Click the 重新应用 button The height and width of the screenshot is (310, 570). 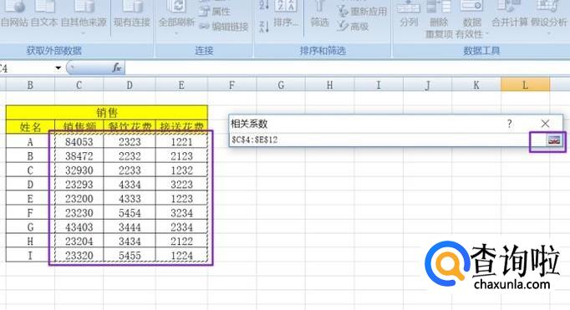click(x=362, y=11)
